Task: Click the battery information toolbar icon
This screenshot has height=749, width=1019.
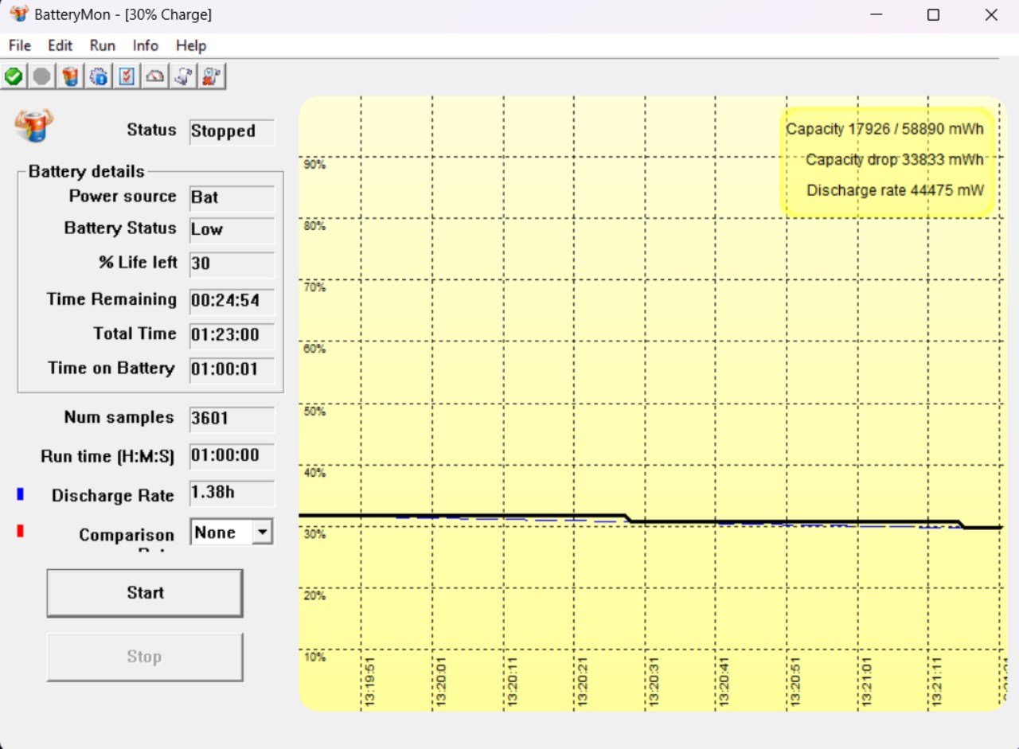Action: pyautogui.click(x=71, y=76)
